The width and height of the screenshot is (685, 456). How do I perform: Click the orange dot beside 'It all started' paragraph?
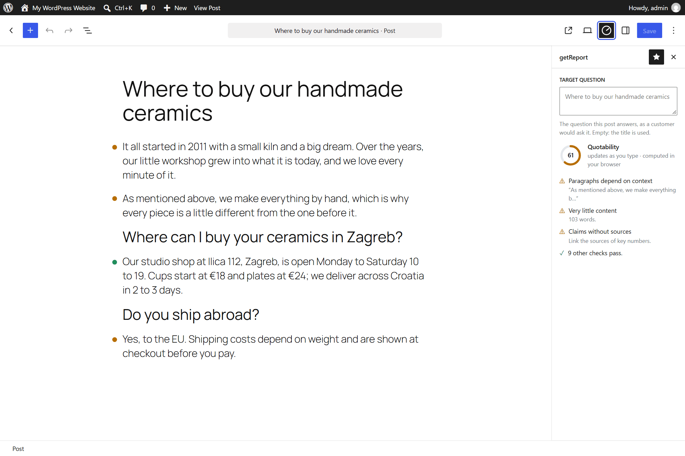point(115,147)
